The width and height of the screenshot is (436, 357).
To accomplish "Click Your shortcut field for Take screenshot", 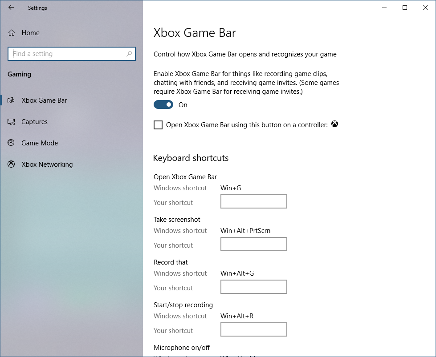I will pyautogui.click(x=253, y=244).
